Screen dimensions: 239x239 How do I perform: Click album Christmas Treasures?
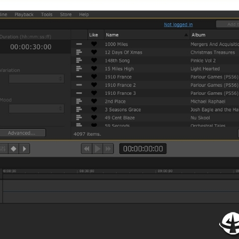click(212, 52)
